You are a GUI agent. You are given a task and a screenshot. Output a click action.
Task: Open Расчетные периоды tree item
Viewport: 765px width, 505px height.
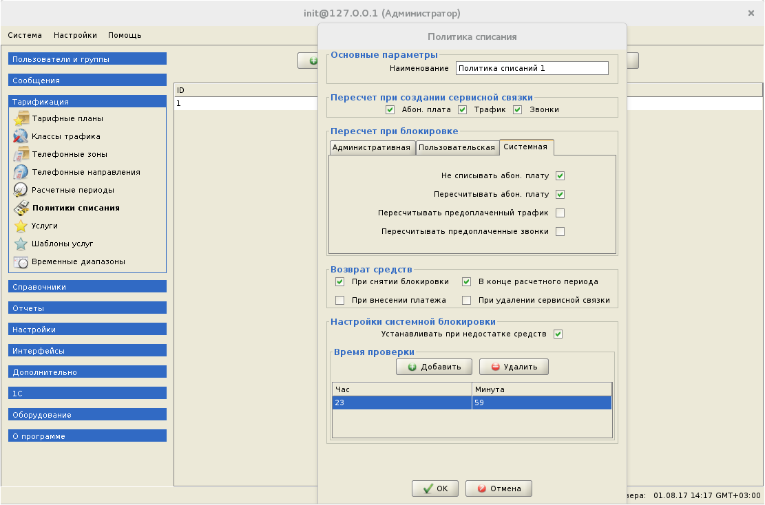coord(73,190)
